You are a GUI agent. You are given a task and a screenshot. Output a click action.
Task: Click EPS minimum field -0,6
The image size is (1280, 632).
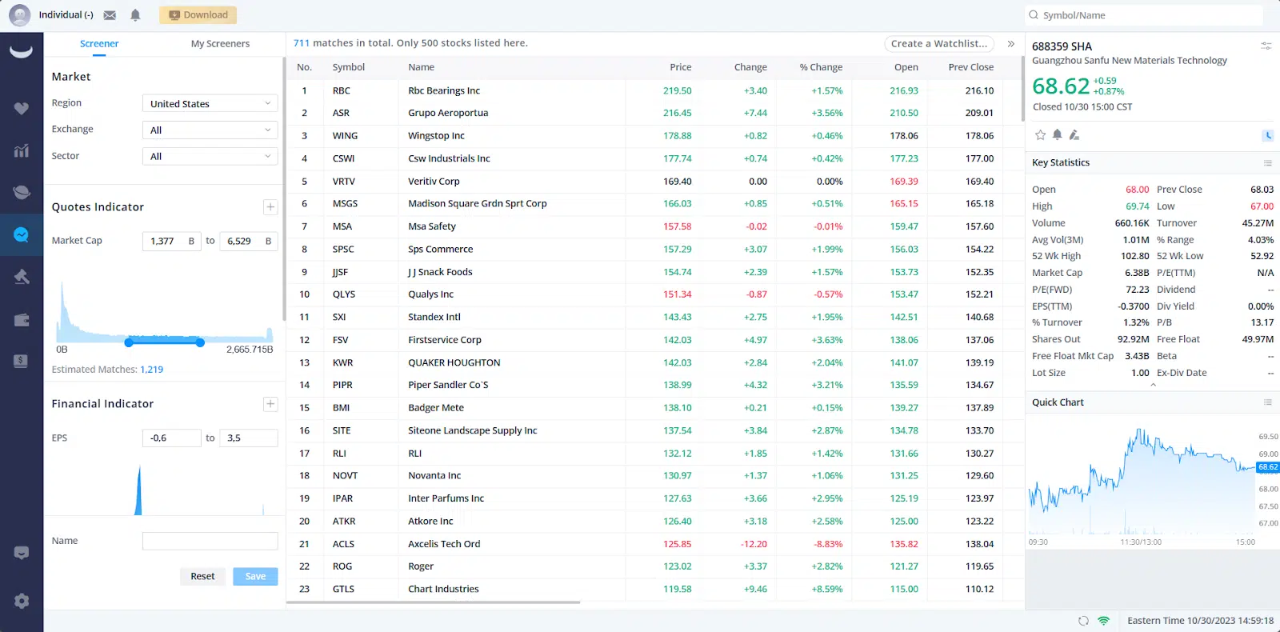coord(172,438)
